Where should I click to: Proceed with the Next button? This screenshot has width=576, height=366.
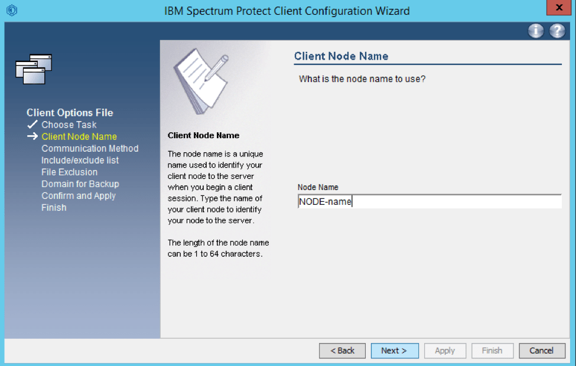(x=395, y=350)
